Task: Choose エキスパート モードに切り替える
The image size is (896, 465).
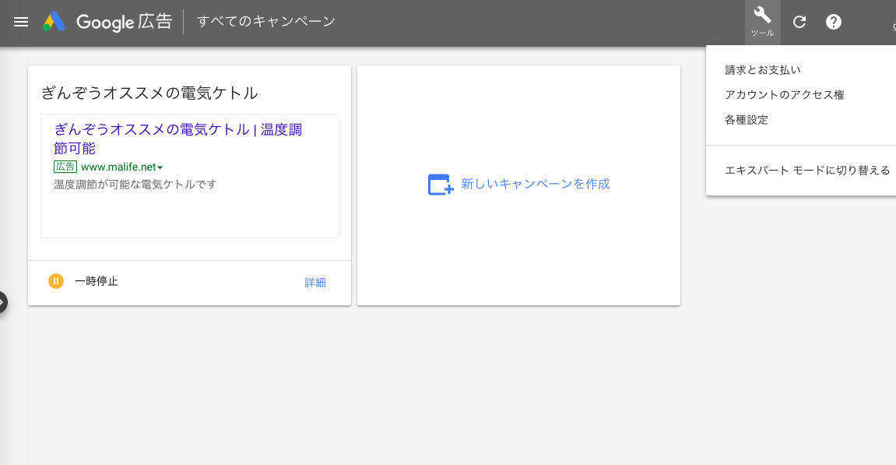Action: (x=807, y=171)
